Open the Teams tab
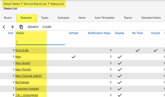 (x=128, y=18)
